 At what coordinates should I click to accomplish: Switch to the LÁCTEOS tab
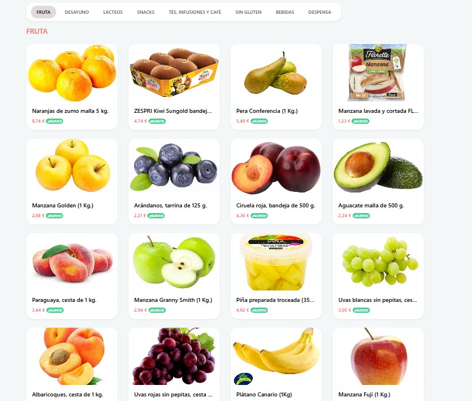point(113,12)
